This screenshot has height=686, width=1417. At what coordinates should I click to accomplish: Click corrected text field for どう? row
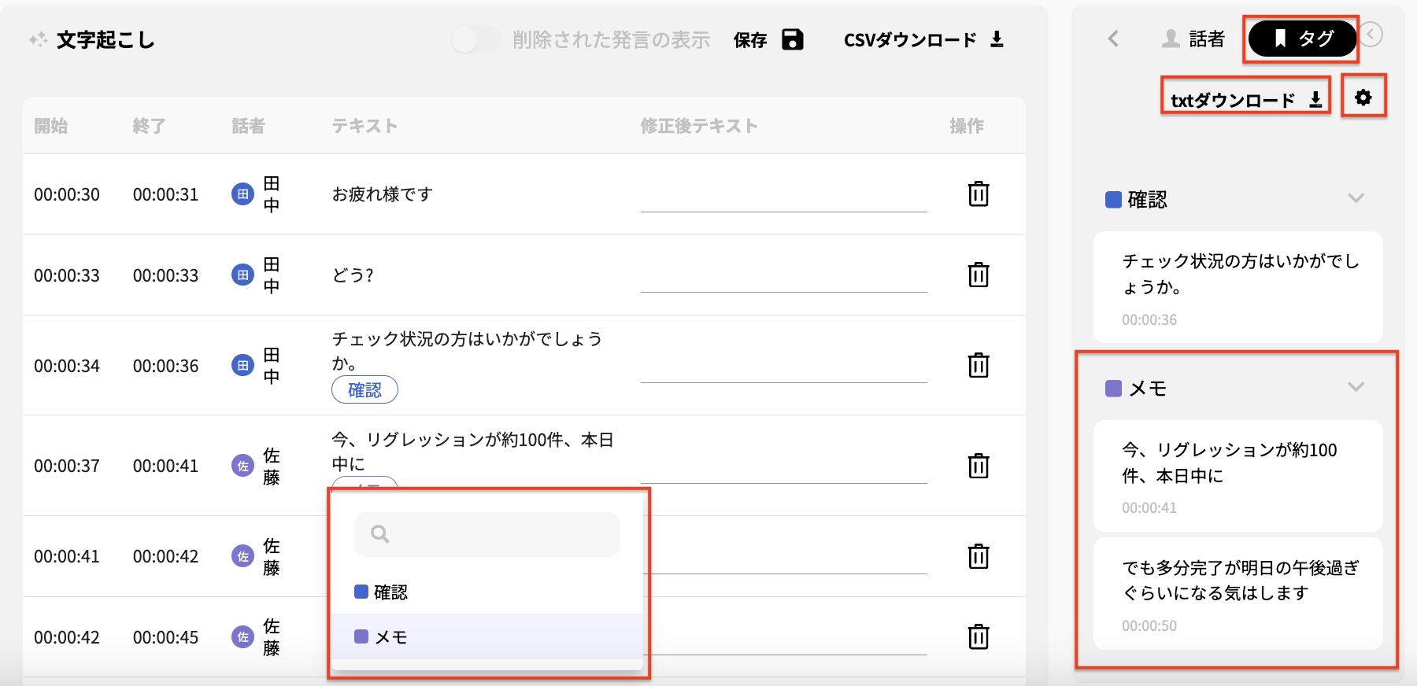[x=784, y=276]
